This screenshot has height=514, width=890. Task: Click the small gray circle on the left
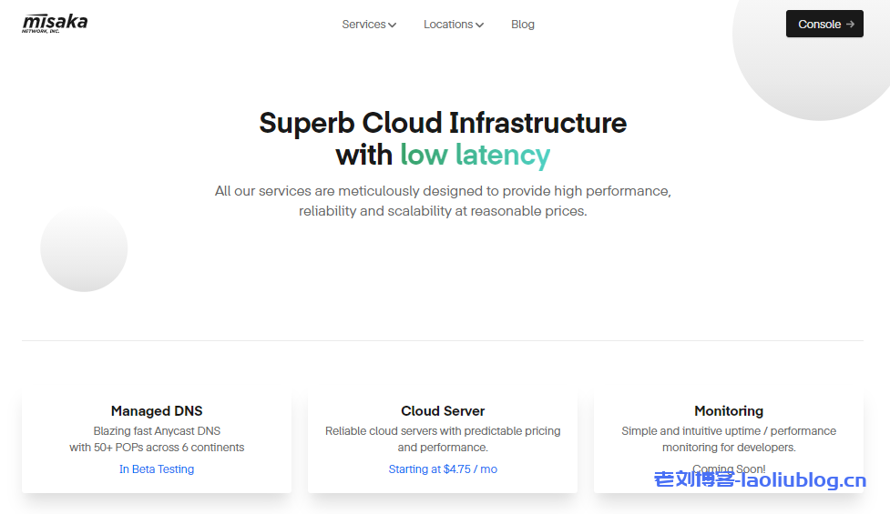pyautogui.click(x=84, y=248)
